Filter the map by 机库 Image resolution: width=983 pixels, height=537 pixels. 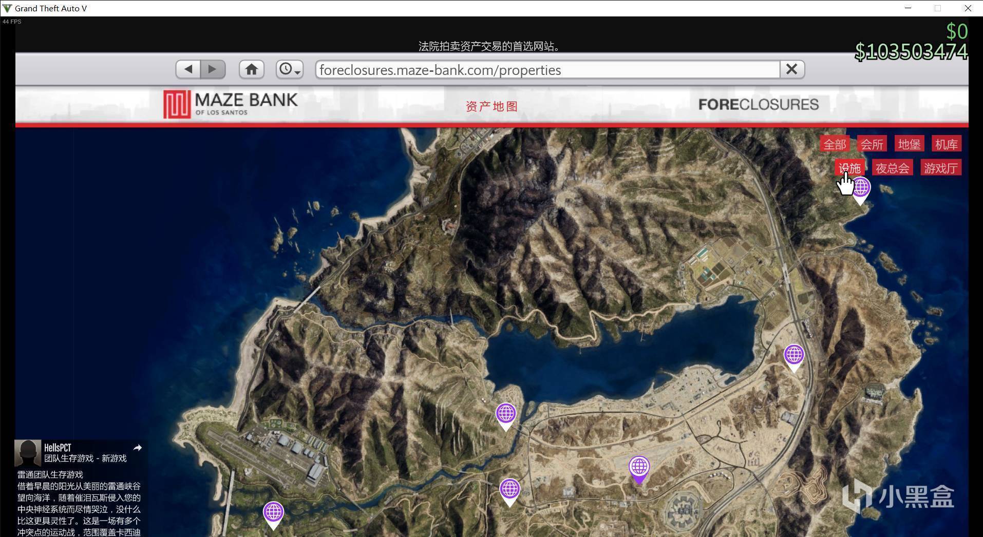pyautogui.click(x=947, y=144)
